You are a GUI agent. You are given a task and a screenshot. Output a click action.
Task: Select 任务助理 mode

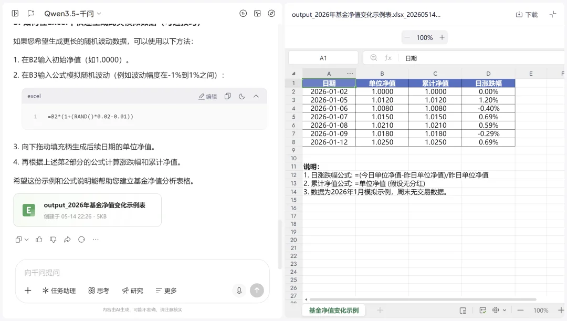point(59,291)
